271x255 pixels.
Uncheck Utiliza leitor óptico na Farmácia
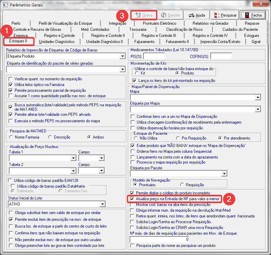11,85
